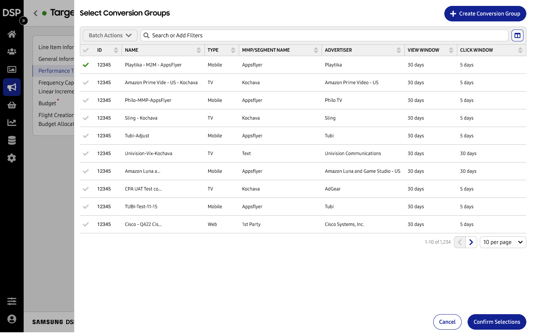Open the Campaigns megaphone icon in sidebar

[12, 87]
